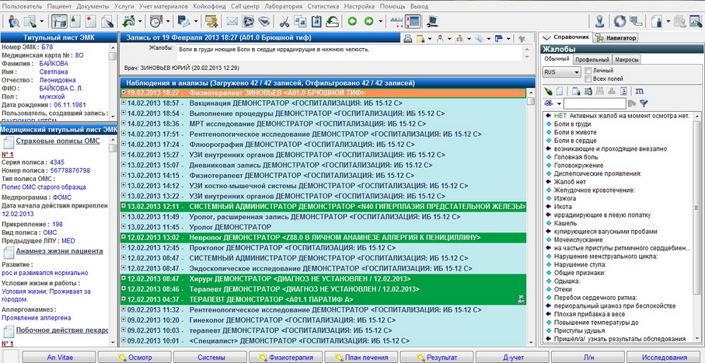Viewport: 705px width, 363px height.
Task: Open the Лаборатория menu
Action: click(283, 6)
